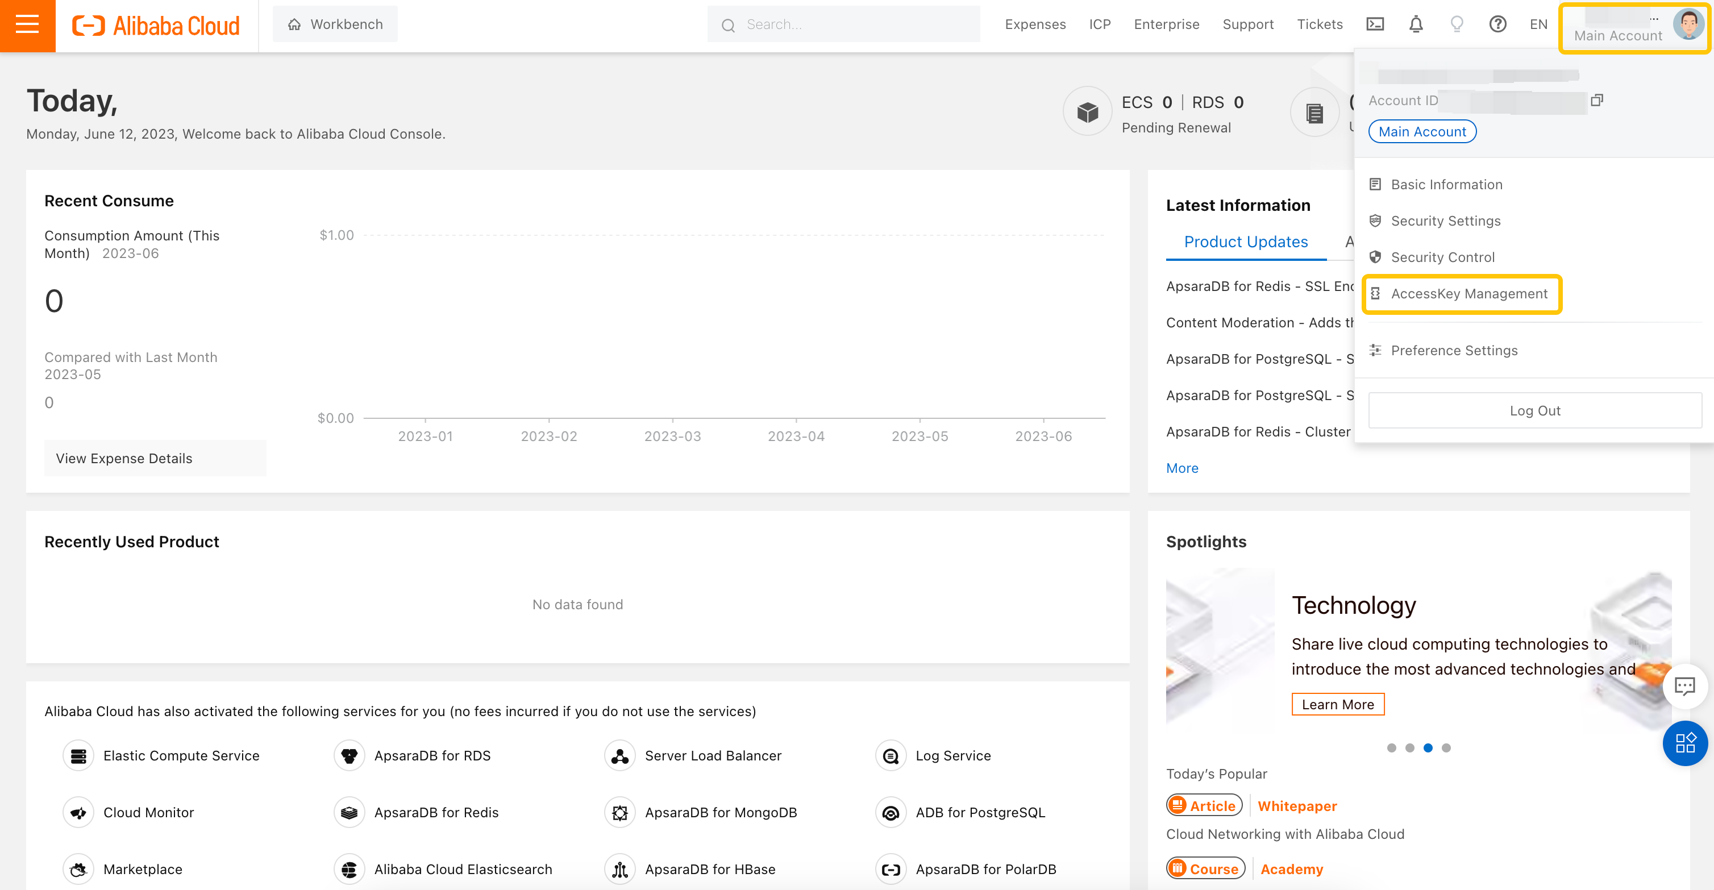Screen dimensions: 1714x890
Task: Go to fourth Spotlights carousel dot
Action: 1446,748
